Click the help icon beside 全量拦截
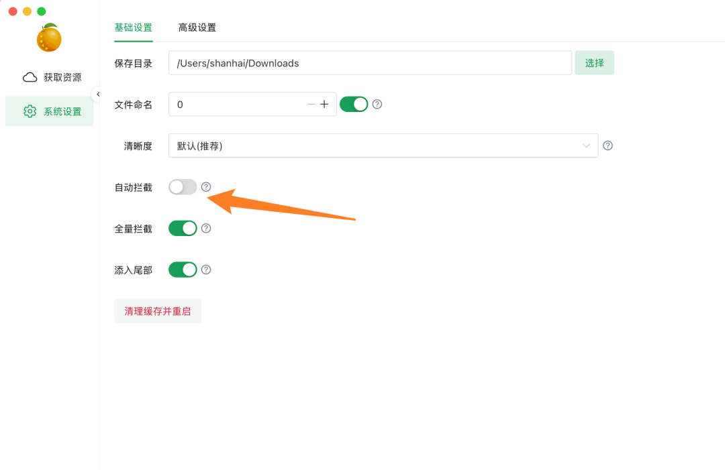 click(x=206, y=228)
